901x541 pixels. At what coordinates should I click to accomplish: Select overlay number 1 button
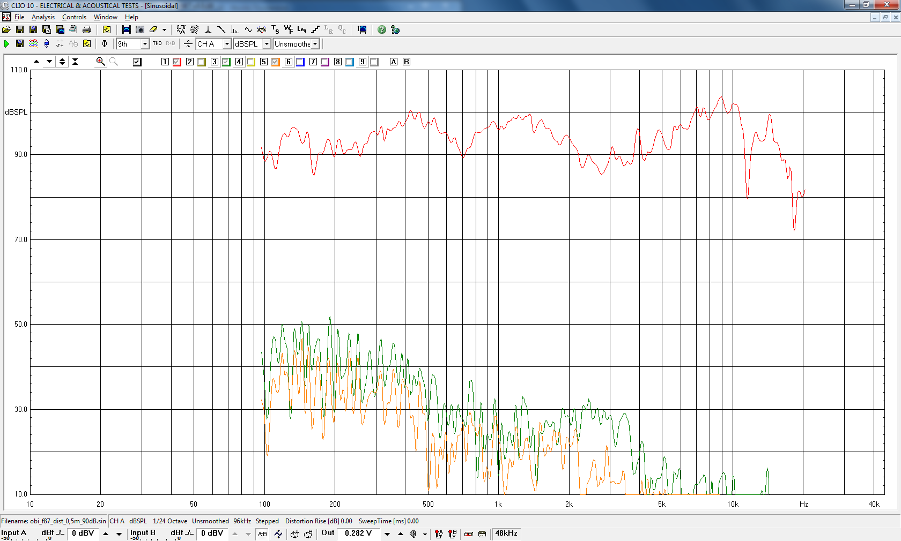[165, 62]
